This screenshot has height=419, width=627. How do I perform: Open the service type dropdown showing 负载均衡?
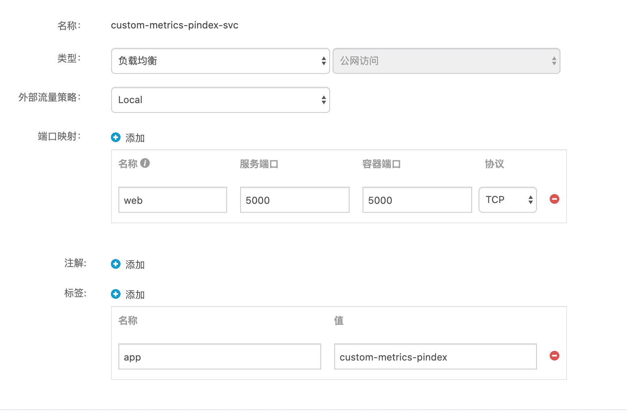(x=220, y=61)
